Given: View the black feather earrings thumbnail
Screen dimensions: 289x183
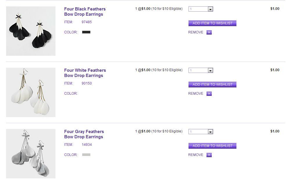Looking at the screenshot, I should pyautogui.click(x=31, y=31).
